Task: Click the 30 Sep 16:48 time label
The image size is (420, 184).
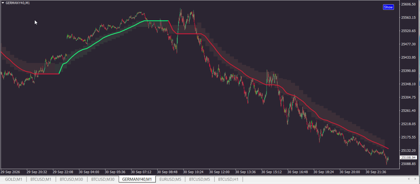Action: (298, 172)
